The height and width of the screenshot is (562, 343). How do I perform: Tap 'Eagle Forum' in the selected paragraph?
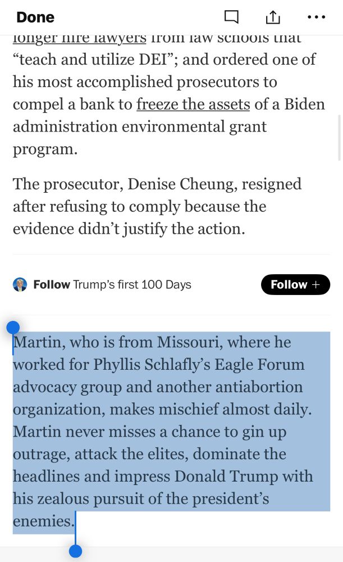(x=259, y=365)
